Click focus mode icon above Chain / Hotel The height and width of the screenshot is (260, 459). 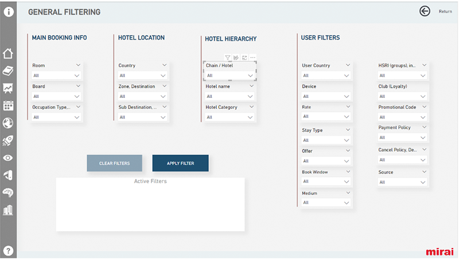point(244,57)
